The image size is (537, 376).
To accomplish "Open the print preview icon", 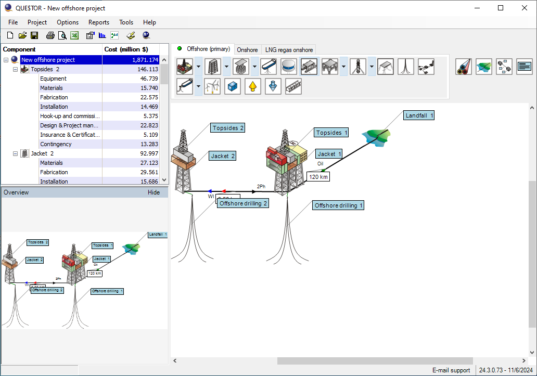I will click(62, 35).
